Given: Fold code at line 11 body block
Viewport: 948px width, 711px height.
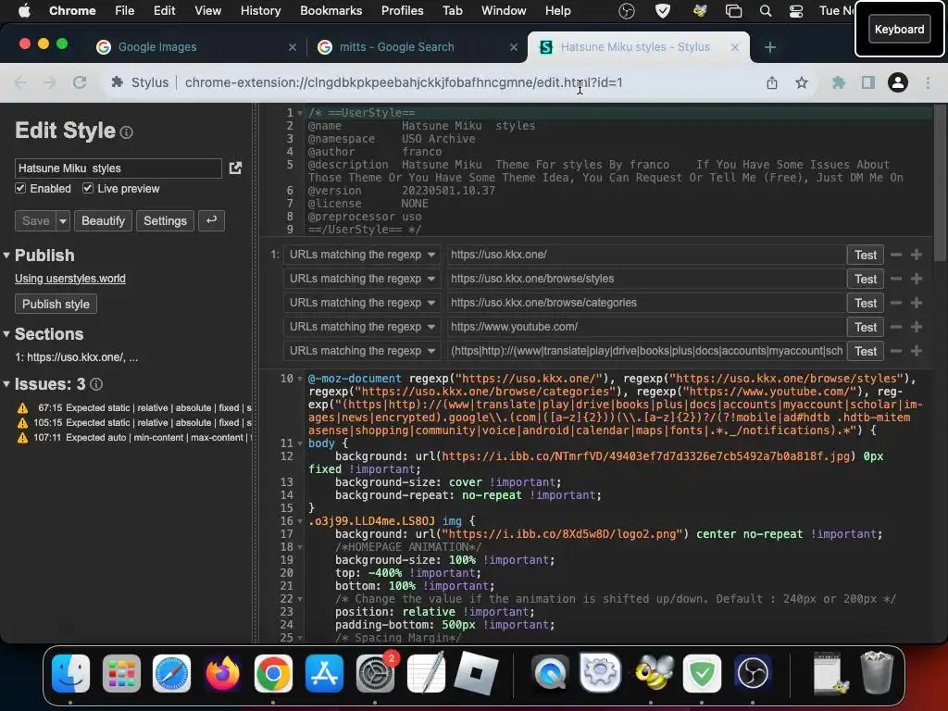Looking at the screenshot, I should click(301, 443).
